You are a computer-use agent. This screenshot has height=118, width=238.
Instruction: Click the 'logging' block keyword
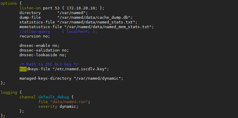[x=9, y=93]
